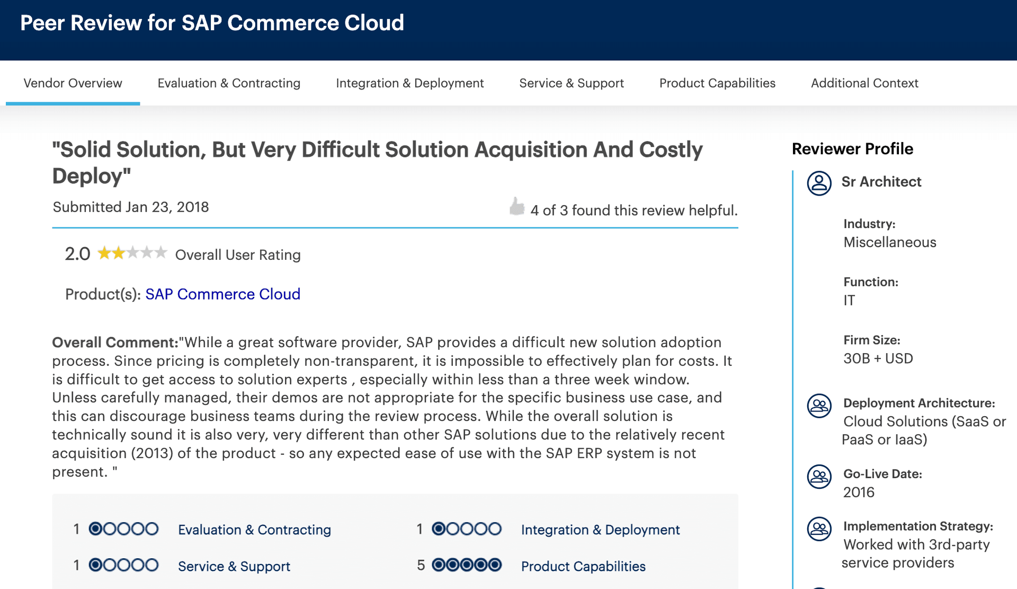Image resolution: width=1017 pixels, height=589 pixels.
Task: Follow the Evaluation & Contracting rating link
Action: [x=254, y=530]
